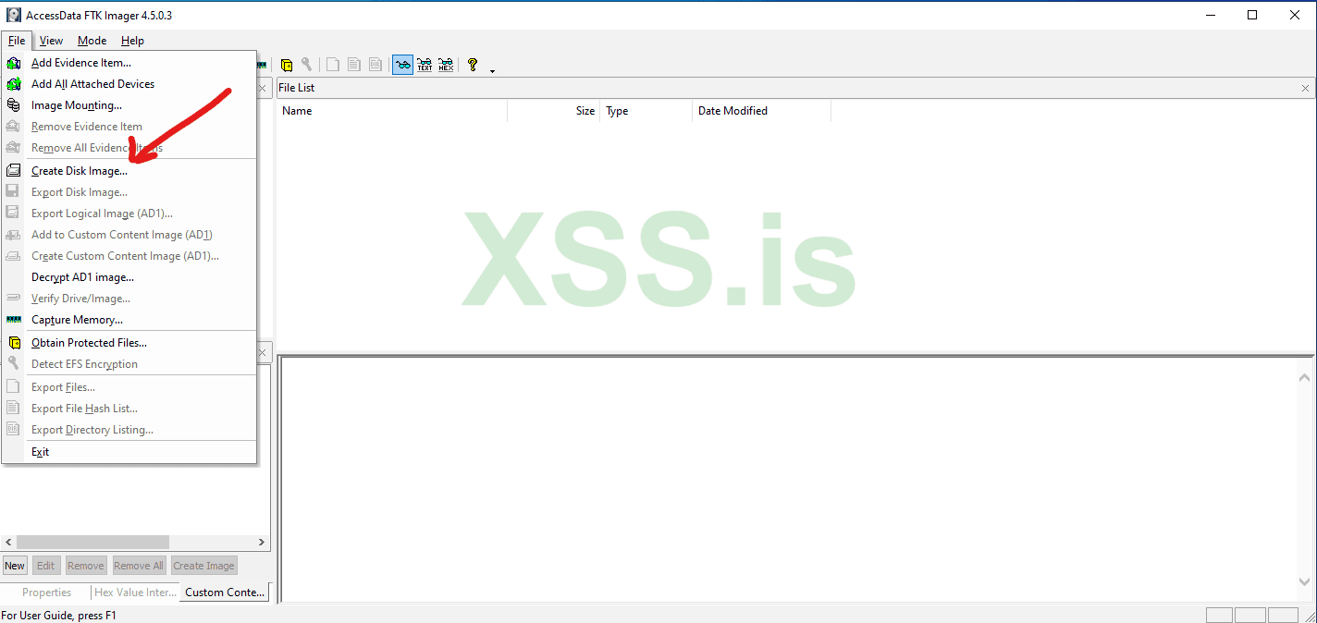Toggle the automatic view mode glasses icon
This screenshot has width=1317, height=623.
tap(402, 65)
